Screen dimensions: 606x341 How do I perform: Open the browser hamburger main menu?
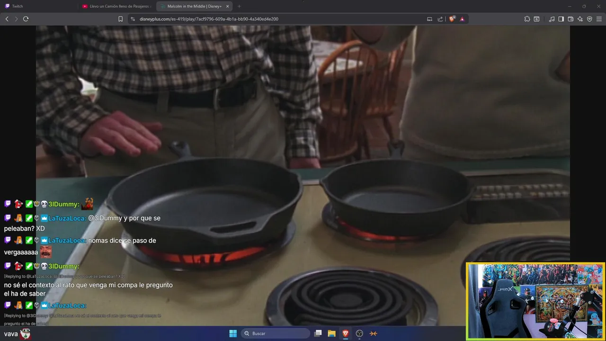pyautogui.click(x=599, y=19)
